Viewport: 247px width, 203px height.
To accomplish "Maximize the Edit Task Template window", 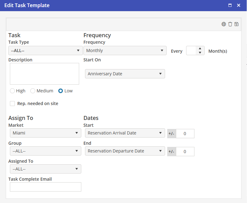I will (230, 5).
